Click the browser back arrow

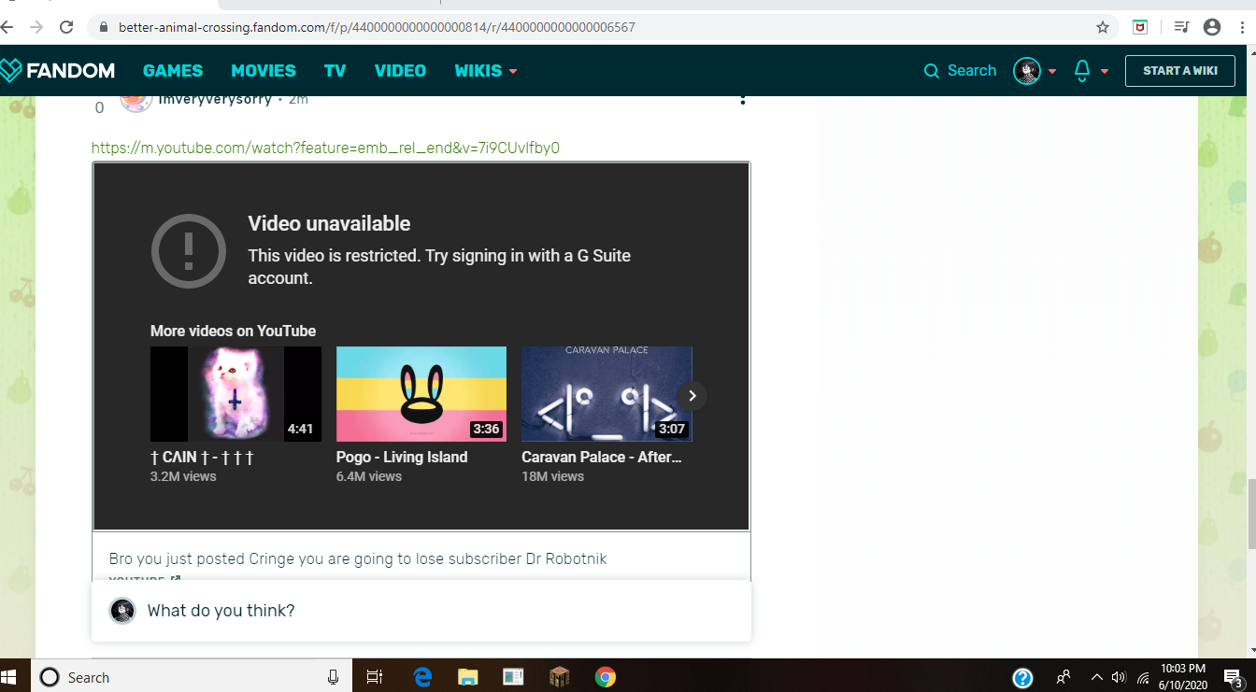point(7,27)
